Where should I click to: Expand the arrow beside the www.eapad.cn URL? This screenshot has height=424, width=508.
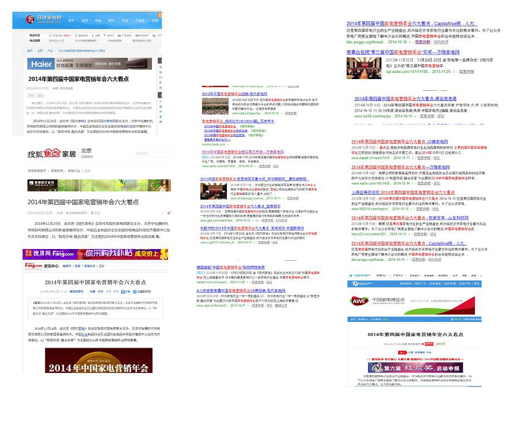point(413,158)
